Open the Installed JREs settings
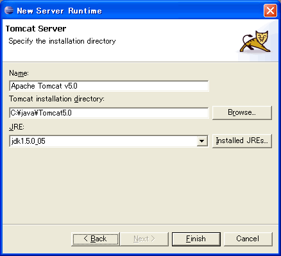The width and height of the screenshot is (281, 256). click(242, 141)
